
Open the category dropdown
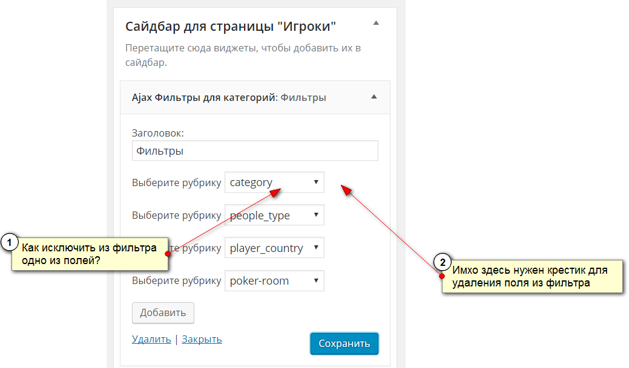tap(274, 182)
